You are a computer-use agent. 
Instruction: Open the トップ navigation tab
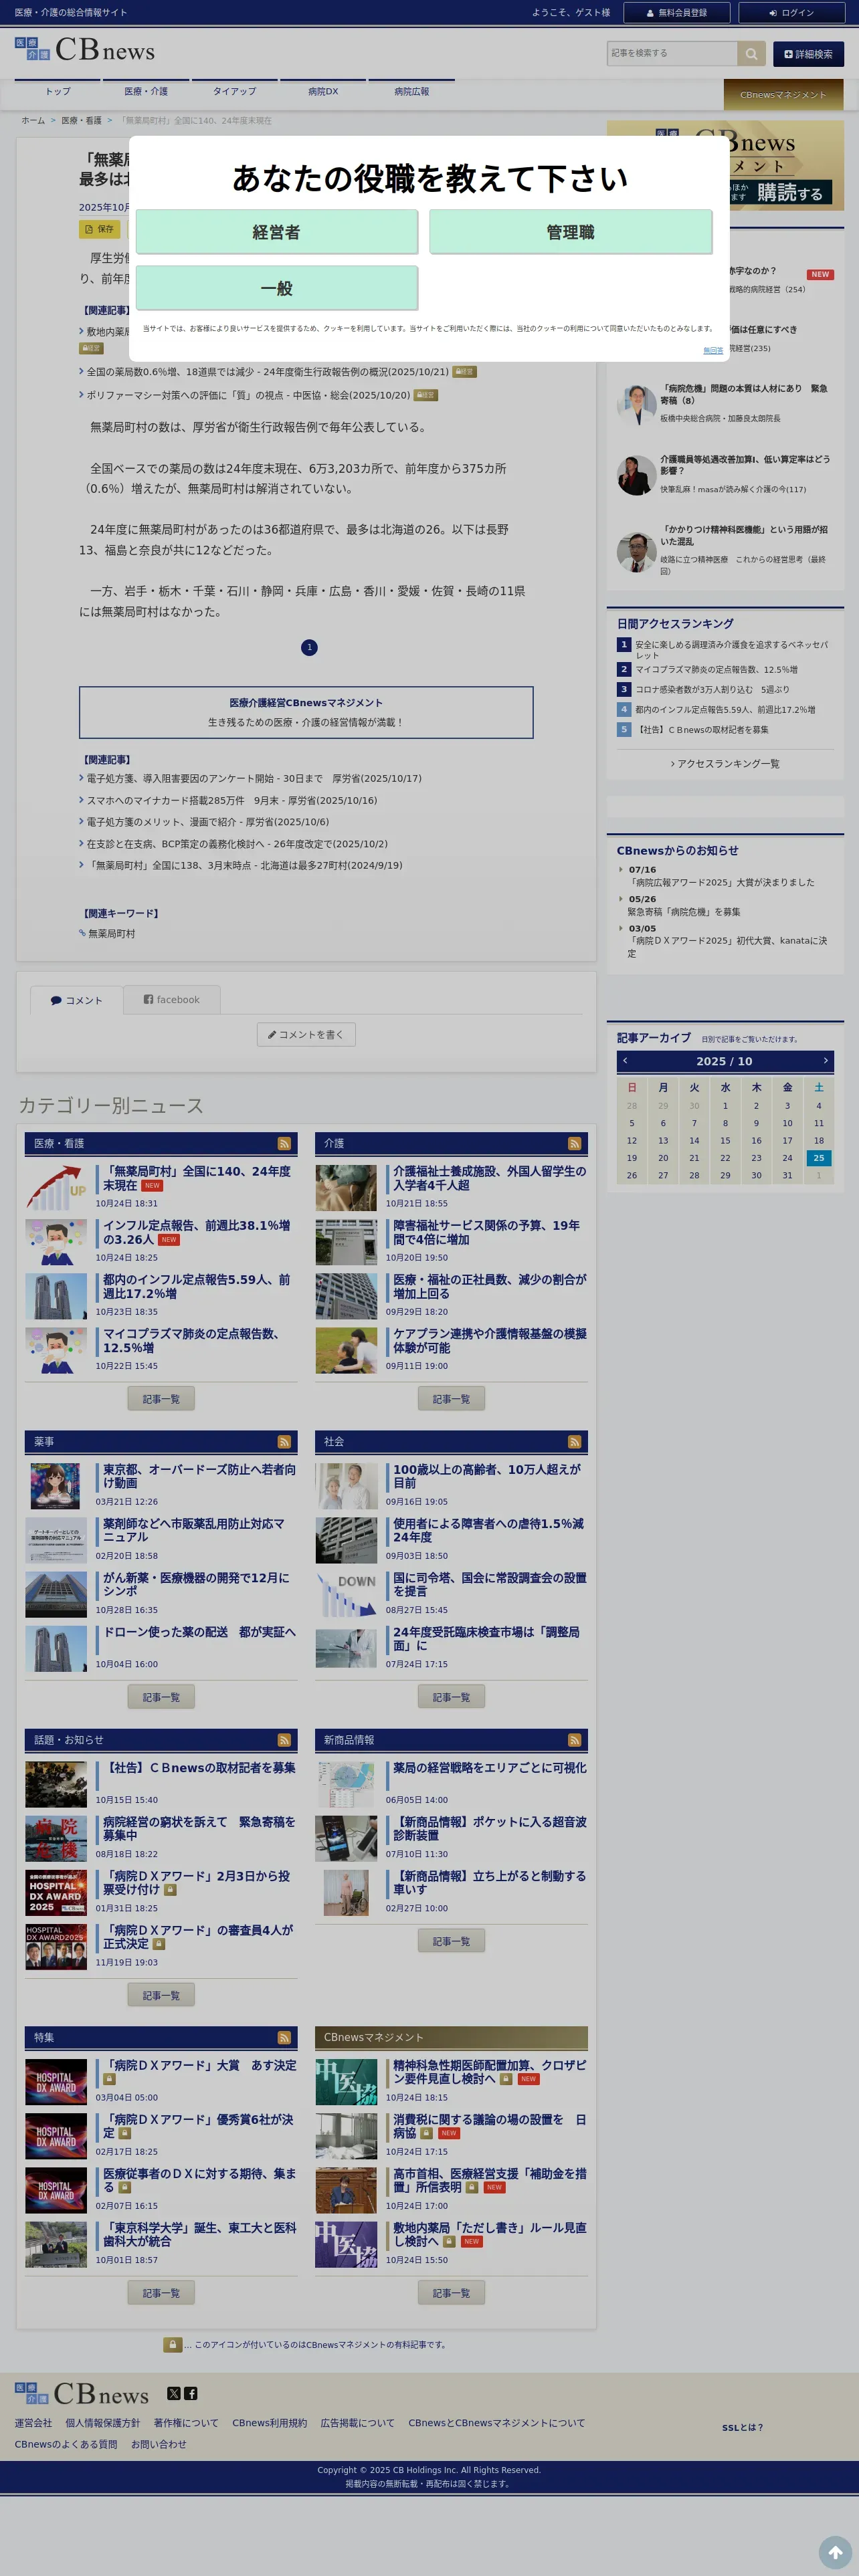[58, 91]
